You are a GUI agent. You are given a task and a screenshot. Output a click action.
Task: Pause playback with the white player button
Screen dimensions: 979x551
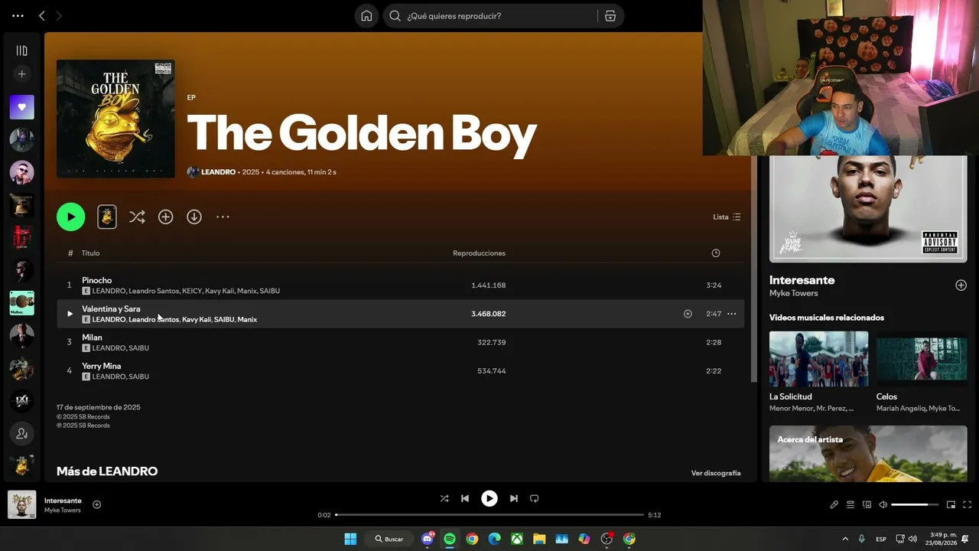tap(489, 498)
